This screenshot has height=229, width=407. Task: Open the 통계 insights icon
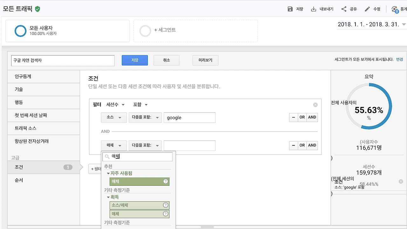[x=395, y=9]
